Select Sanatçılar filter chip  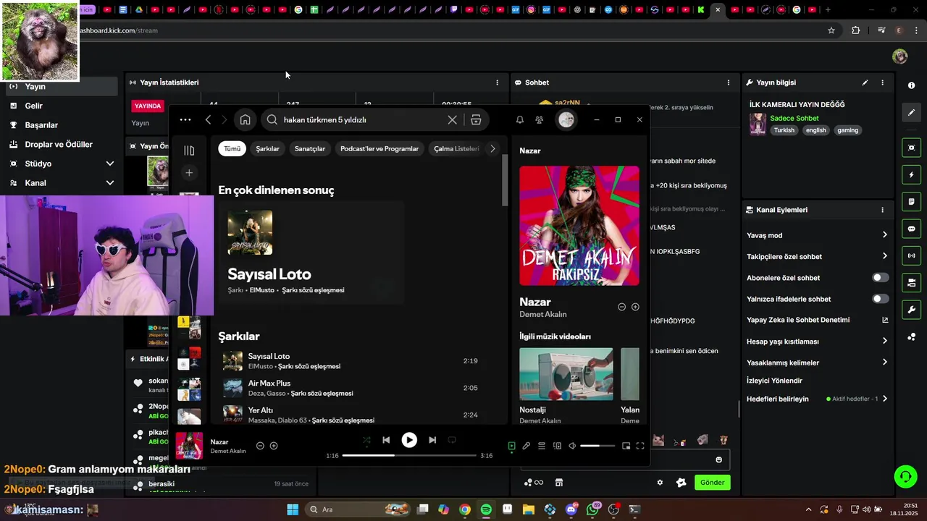tap(310, 148)
